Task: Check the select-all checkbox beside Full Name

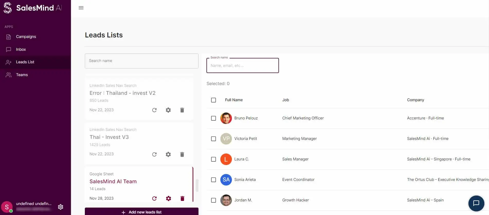Action: [x=213, y=100]
